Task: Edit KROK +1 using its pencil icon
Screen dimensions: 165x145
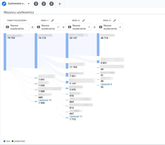Action: click(x=53, y=20)
